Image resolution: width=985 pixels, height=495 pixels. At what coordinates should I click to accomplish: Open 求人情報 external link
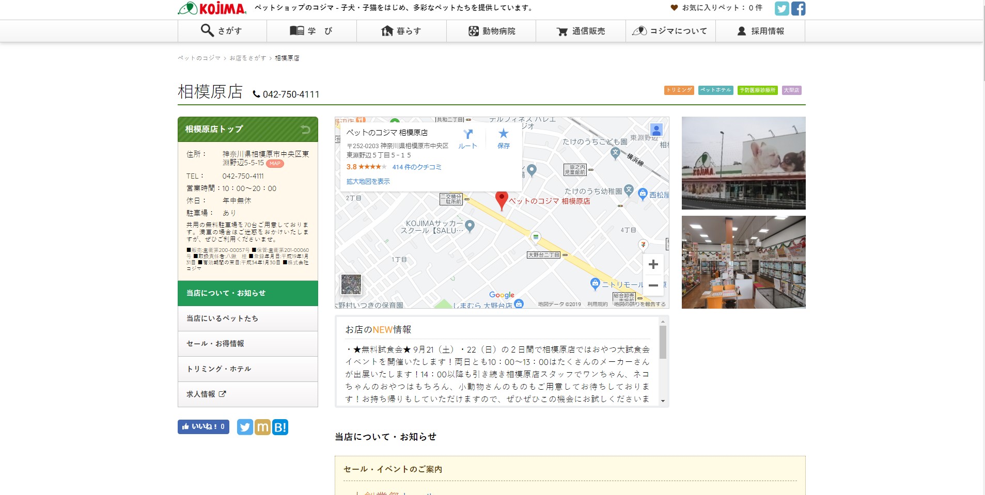[x=248, y=394]
